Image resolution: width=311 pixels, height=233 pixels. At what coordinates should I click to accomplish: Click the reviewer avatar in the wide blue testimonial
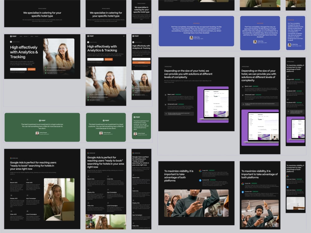(x=191, y=38)
